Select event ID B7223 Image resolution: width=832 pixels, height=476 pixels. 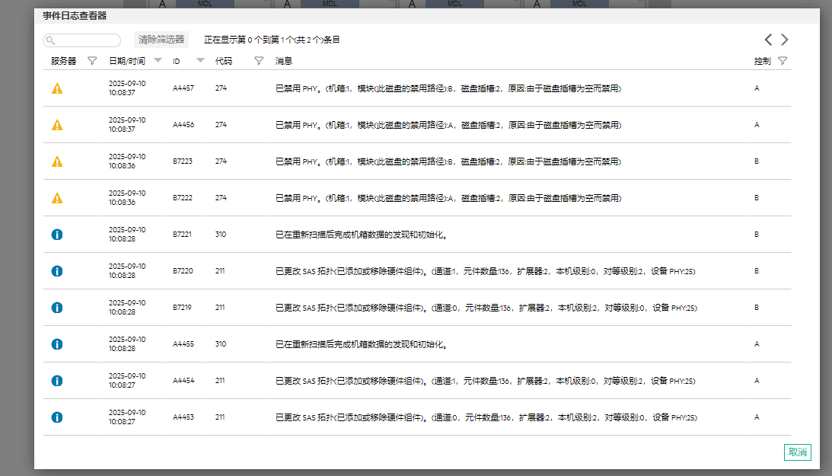click(183, 161)
